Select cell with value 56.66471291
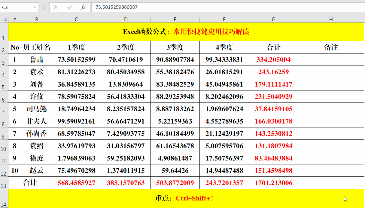Image resolution: width=365 pixels, height=208 pixels. 126,121
